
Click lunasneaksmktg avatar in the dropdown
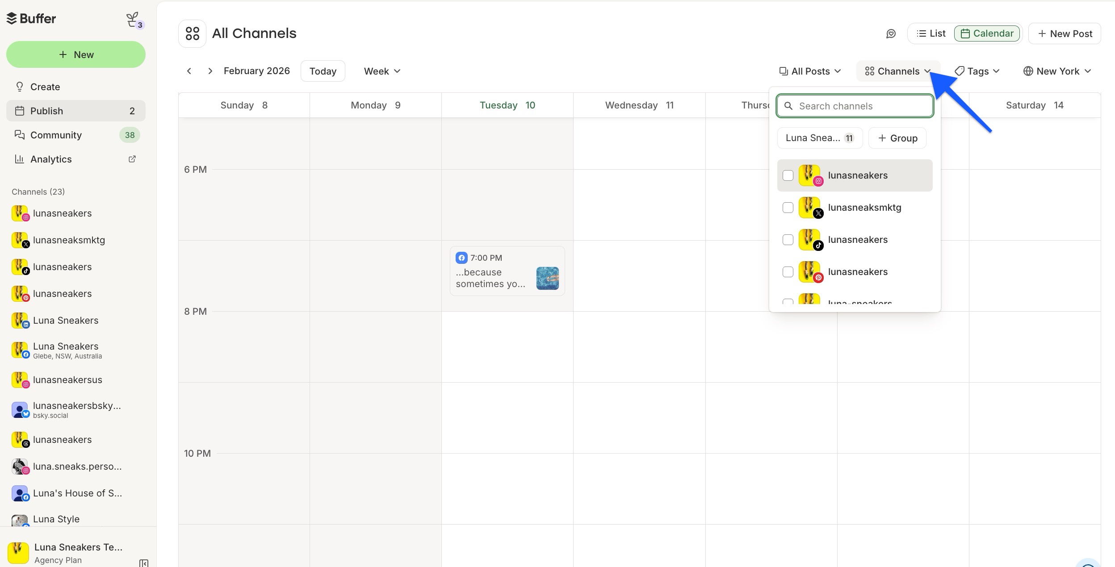pyautogui.click(x=810, y=208)
